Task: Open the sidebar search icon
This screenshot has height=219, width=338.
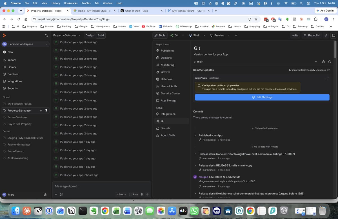Action: point(46,36)
